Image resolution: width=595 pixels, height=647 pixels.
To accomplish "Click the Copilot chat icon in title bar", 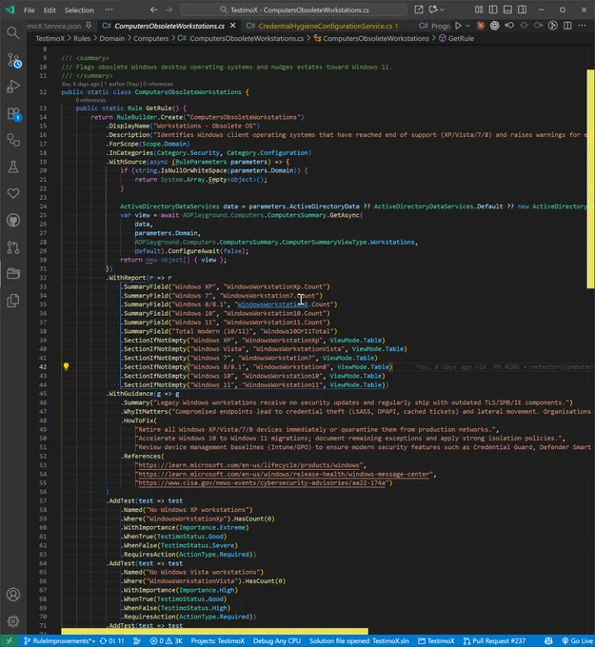I will click(433, 10).
